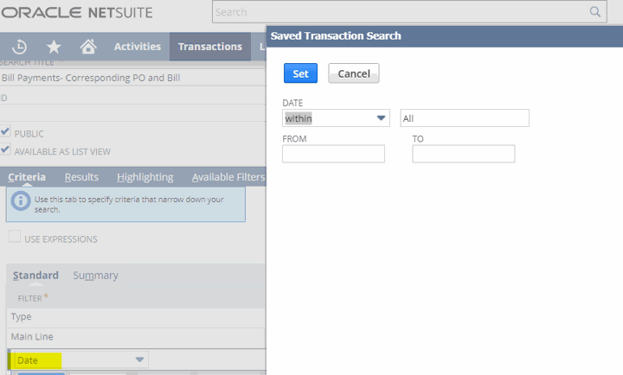Click the To date input field

[x=463, y=154]
